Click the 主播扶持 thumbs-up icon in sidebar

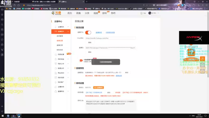(56, 87)
